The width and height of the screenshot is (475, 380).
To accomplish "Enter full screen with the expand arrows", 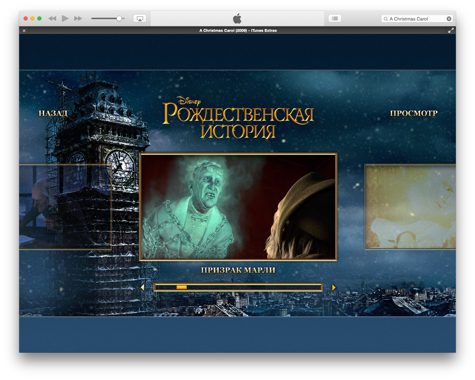I will [x=451, y=30].
